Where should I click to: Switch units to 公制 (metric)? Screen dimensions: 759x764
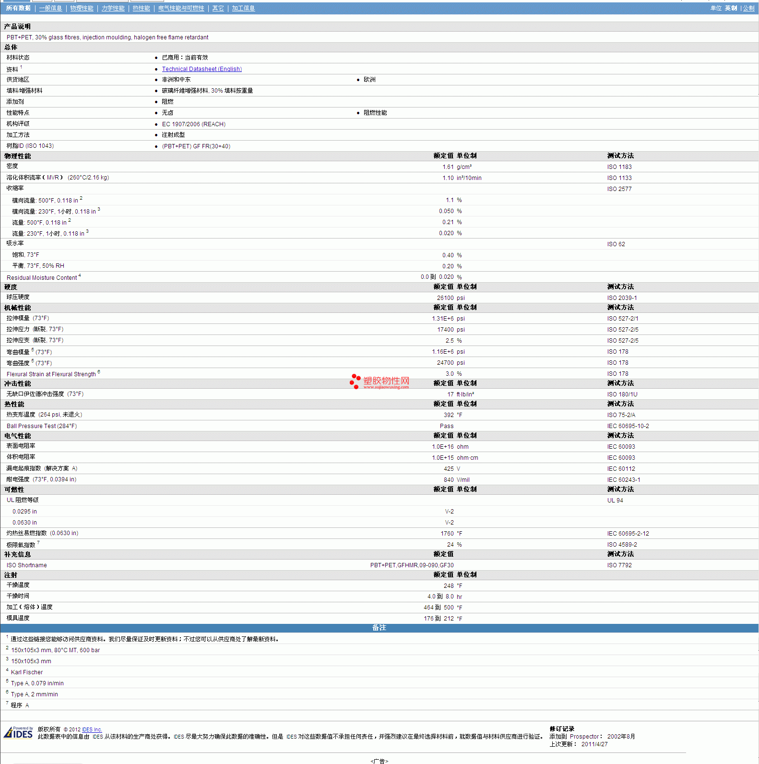(748, 8)
